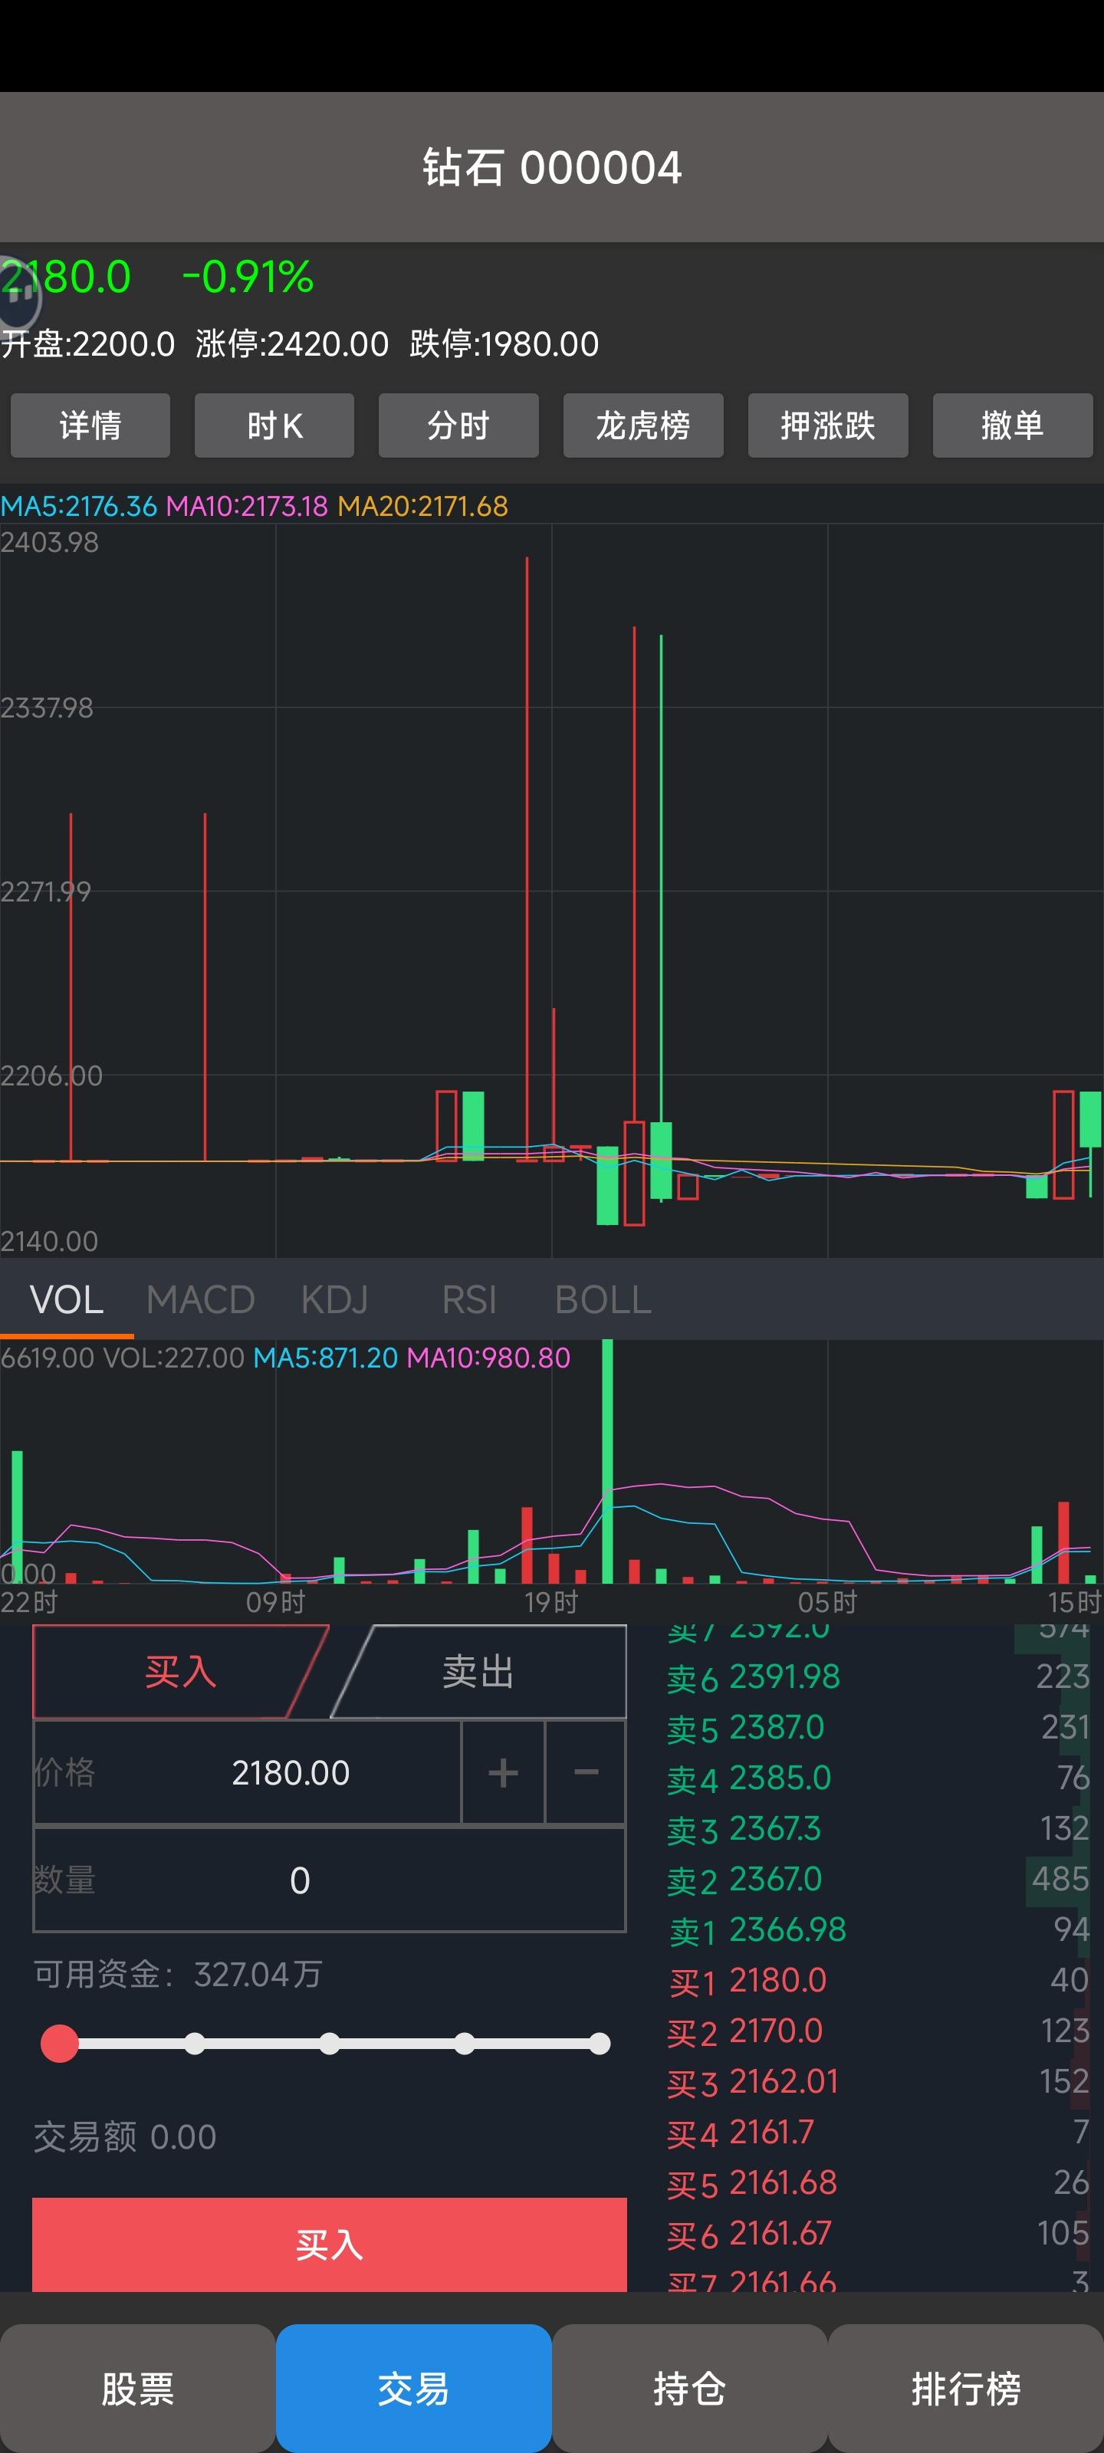Open the 龙虎榜 list
Viewport: 1104px width, 2453px height.
pos(643,425)
